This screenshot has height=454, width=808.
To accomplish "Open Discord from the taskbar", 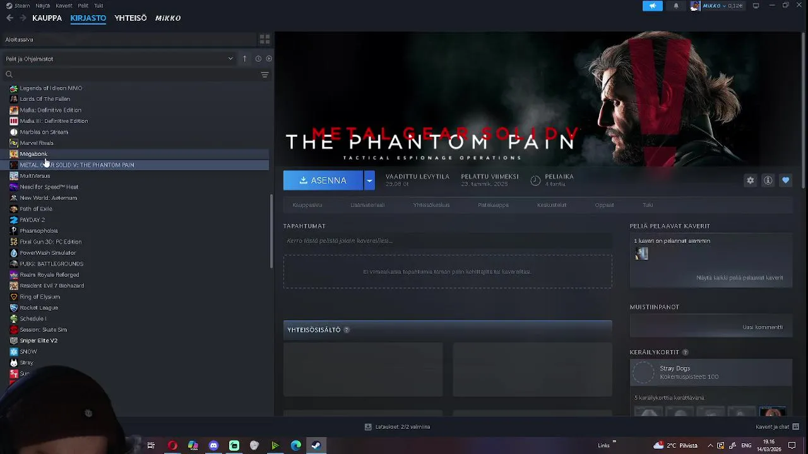I will tap(213, 446).
